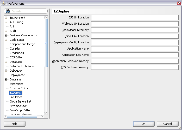Screen dimensions: 182x130
Task: Expand the Debugger tree node
Action: coord(6,71)
